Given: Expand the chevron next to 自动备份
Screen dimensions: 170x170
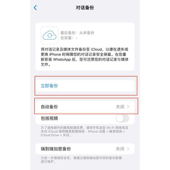Looking at the screenshot, I should pos(128,107).
